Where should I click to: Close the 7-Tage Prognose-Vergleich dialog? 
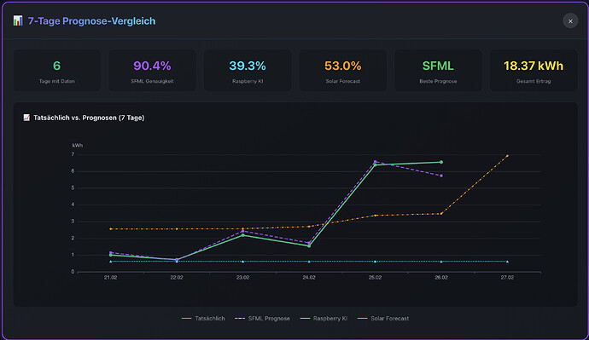tap(570, 21)
